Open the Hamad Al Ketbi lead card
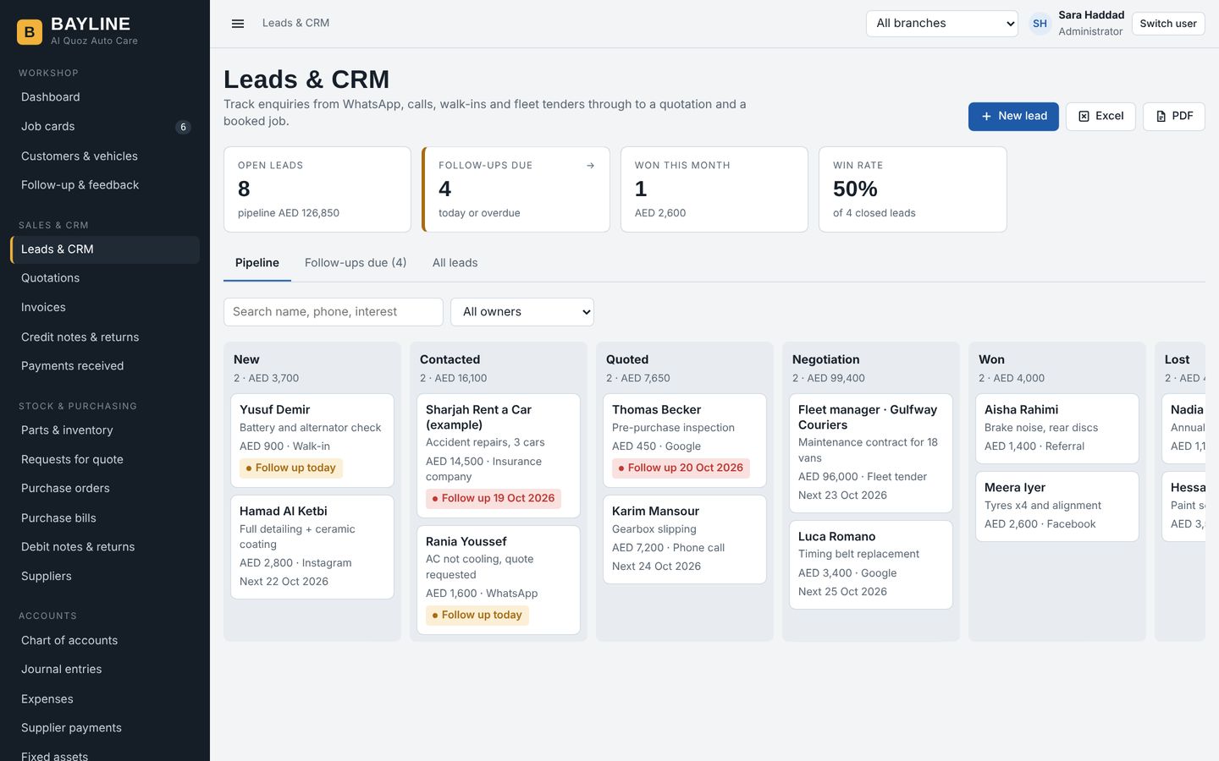Screen dimensions: 1219x761 pyautogui.click(x=312, y=547)
